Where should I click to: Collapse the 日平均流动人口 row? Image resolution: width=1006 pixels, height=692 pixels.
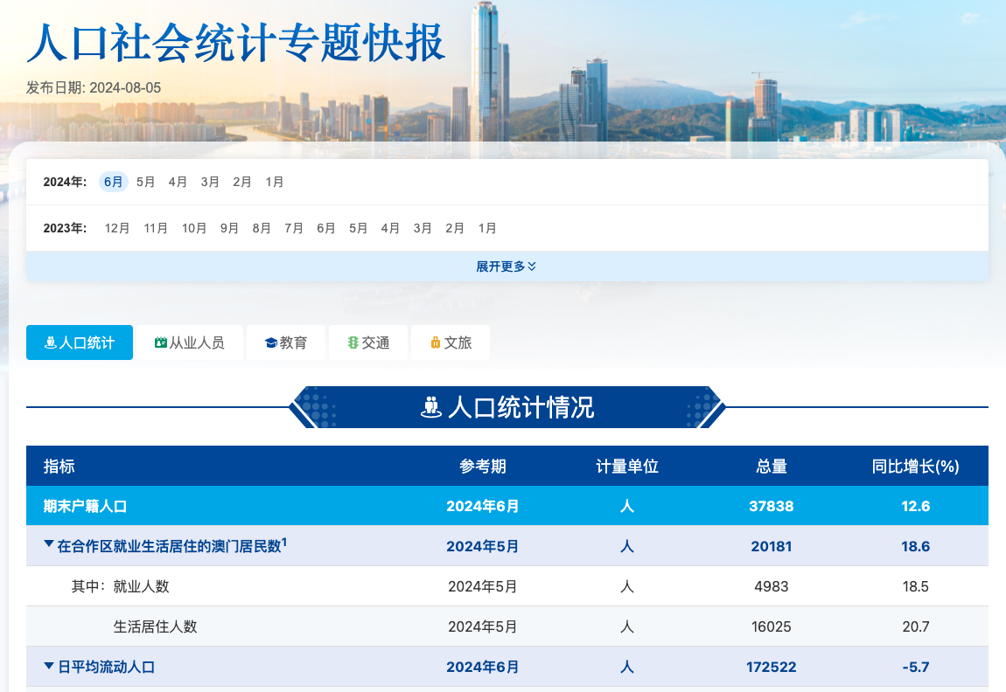coord(49,666)
